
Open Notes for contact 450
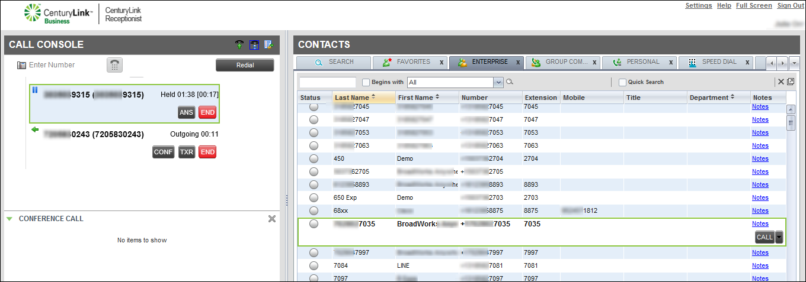point(760,158)
